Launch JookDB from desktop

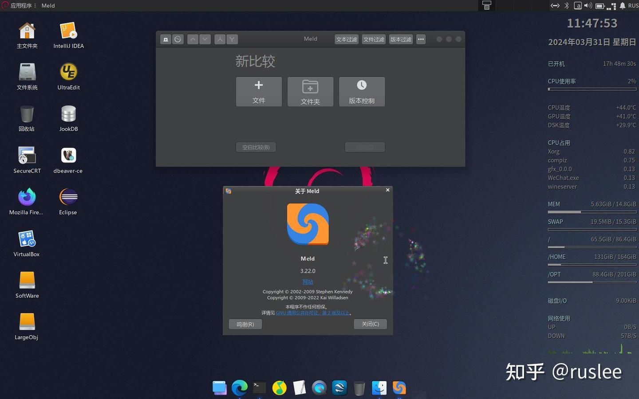[68, 118]
